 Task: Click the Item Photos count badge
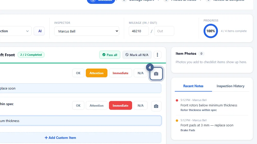[x=201, y=54]
